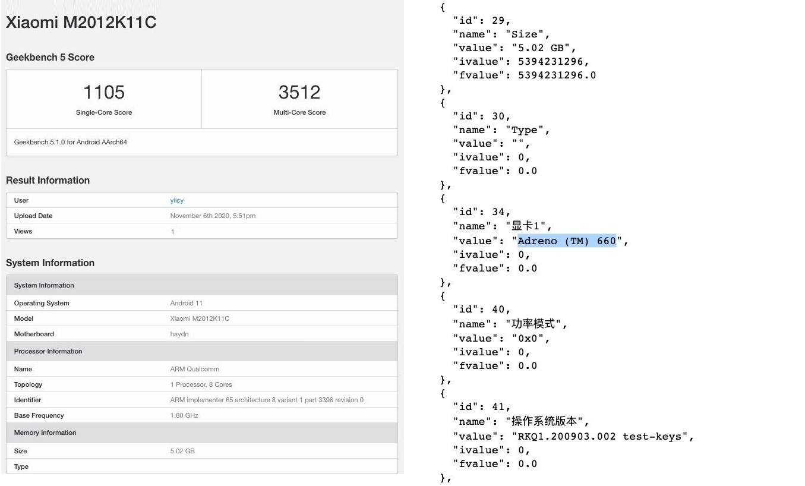Click the Multi-Core Score label
This screenshot has width=805, height=486.
coord(299,112)
